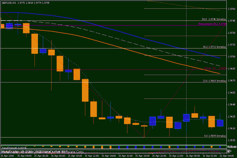Click the '15 Apr 04:00' time axis label
This screenshot has width=237, height=158.
25,156
